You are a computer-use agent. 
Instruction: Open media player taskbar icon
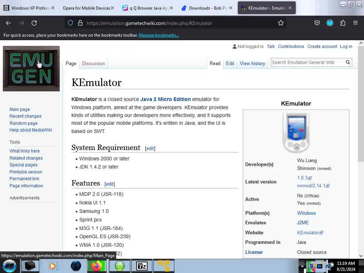53,266
